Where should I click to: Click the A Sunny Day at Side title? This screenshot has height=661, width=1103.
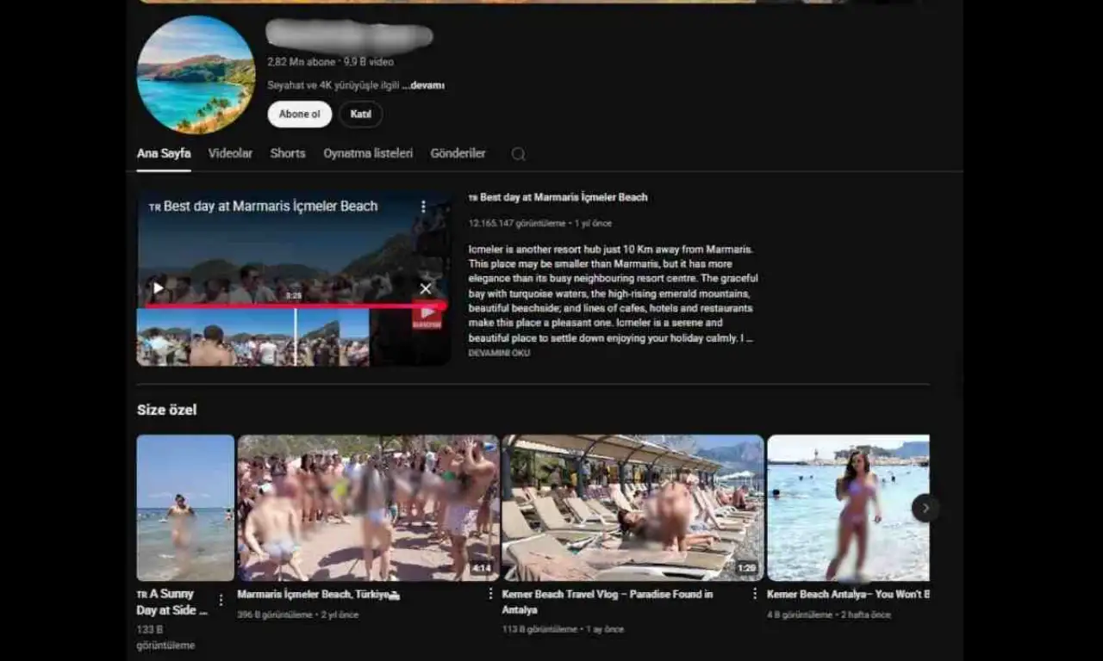172,602
